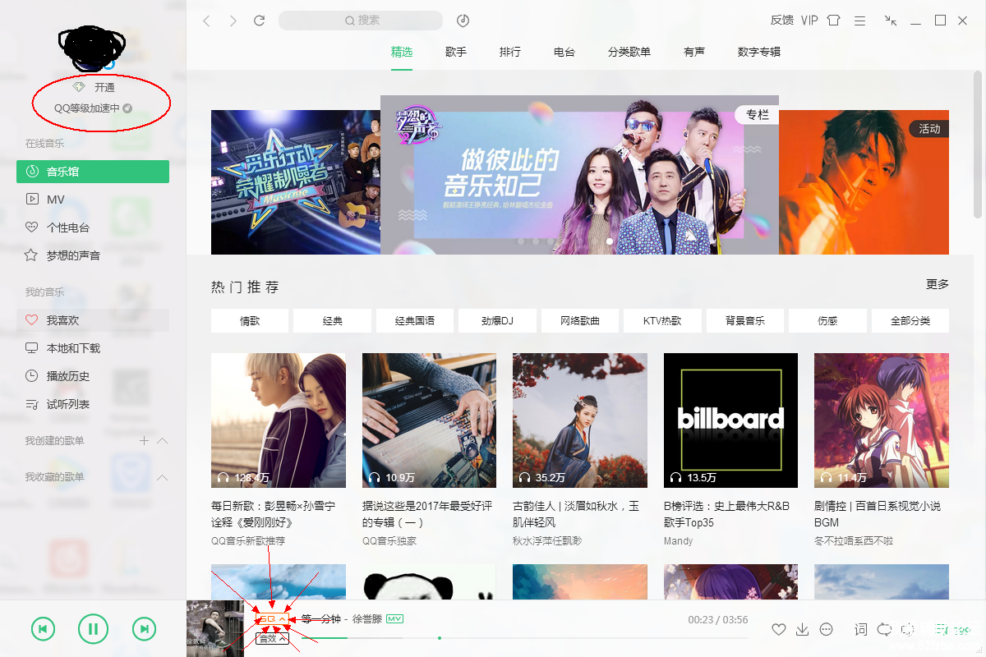
Task: Open 古韵佳人 playlist cover
Action: click(580, 420)
